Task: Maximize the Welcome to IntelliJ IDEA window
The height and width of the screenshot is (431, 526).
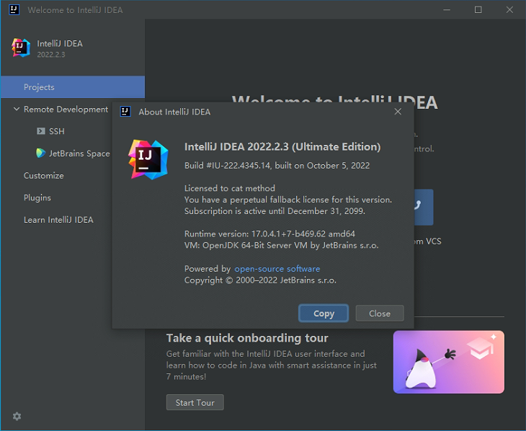Action: pyautogui.click(x=478, y=10)
